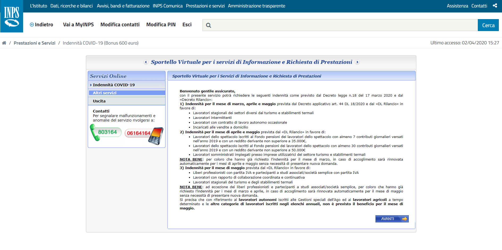The height and width of the screenshot is (250, 502).
Task: Click the Contatti link in top bar
Action: point(479,6)
